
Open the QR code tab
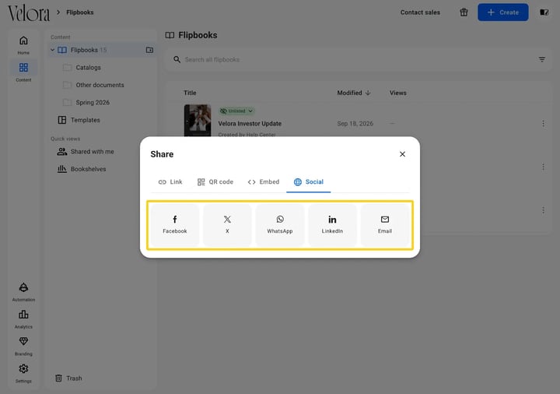tap(215, 181)
